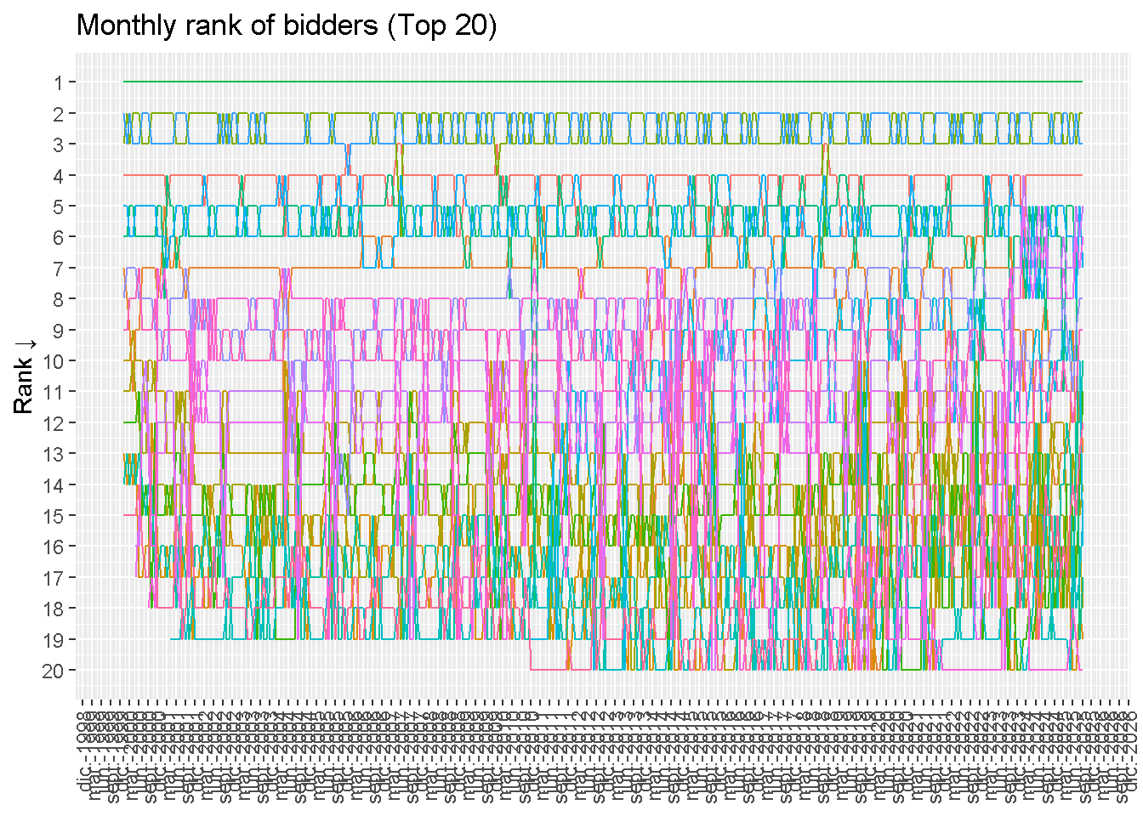Image resolution: width=1143 pixels, height=816 pixels.
Task: Click the y-axis tick label 1
Action: [x=58, y=82]
